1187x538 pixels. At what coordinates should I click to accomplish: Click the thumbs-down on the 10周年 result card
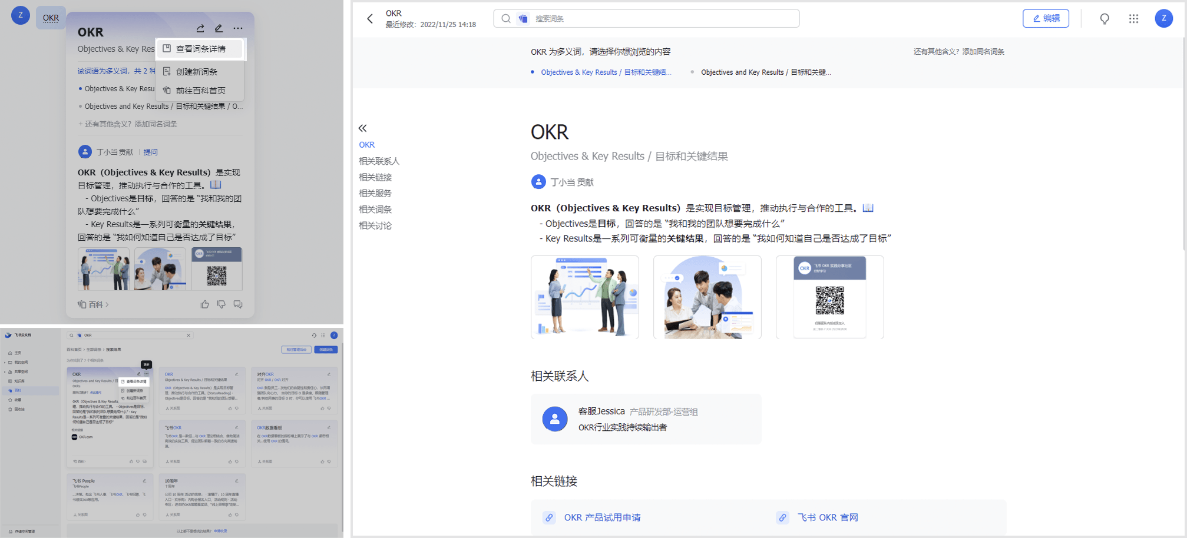coord(237,515)
